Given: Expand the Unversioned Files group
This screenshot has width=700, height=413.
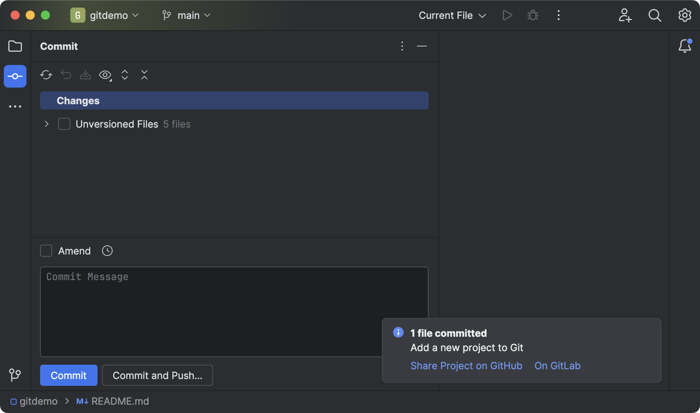Looking at the screenshot, I should [46, 124].
